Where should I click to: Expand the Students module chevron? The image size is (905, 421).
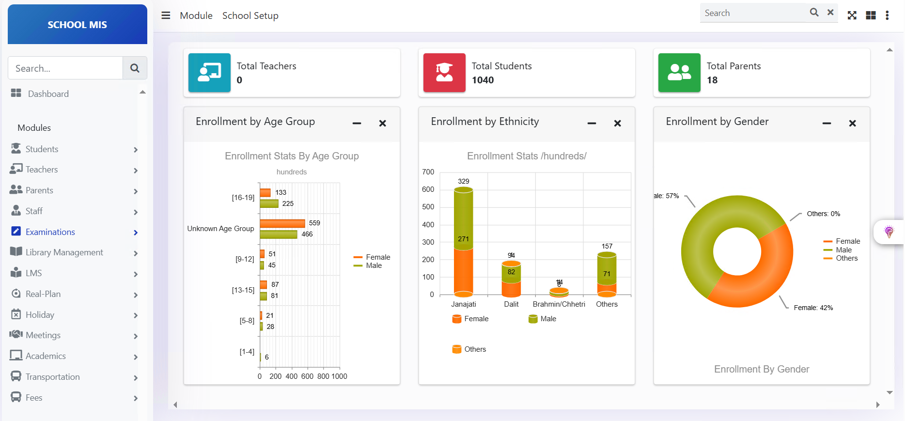(136, 150)
